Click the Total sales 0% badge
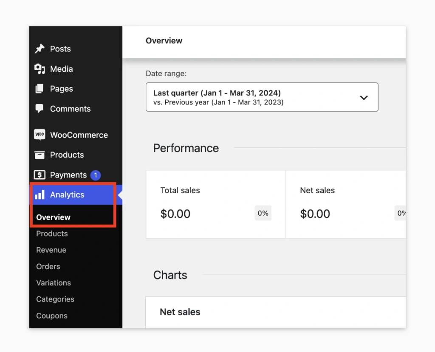 [263, 213]
